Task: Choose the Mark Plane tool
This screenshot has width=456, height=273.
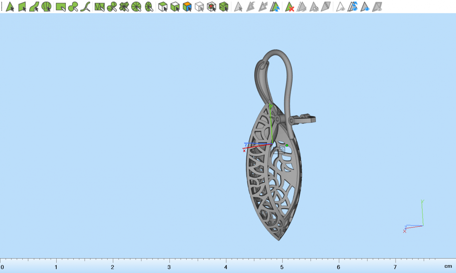Action: click(x=22, y=6)
